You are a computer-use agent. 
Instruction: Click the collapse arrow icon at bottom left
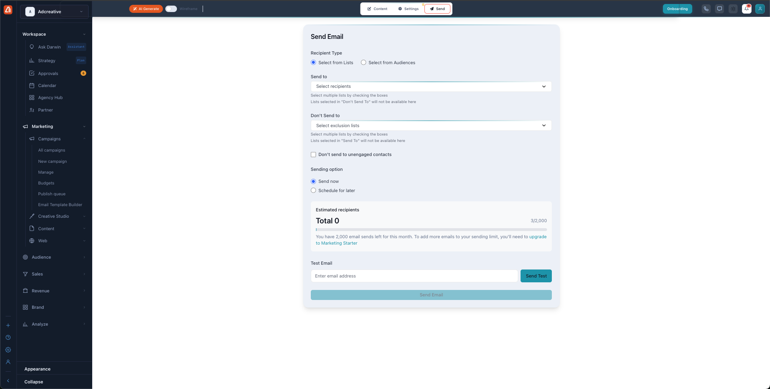pos(8,381)
